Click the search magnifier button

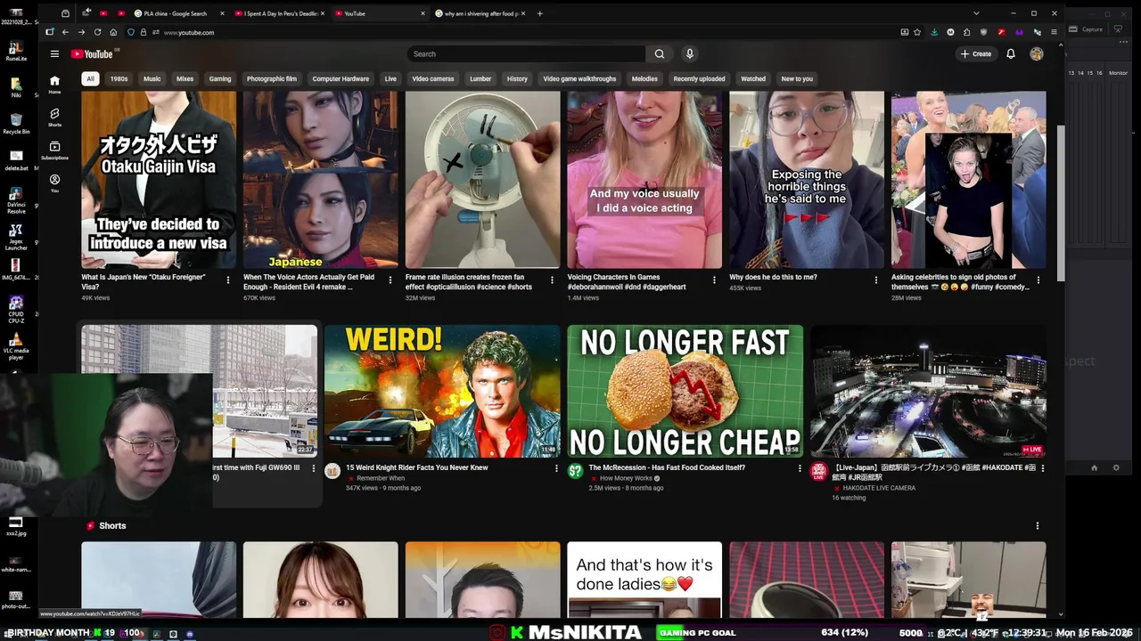click(x=659, y=53)
